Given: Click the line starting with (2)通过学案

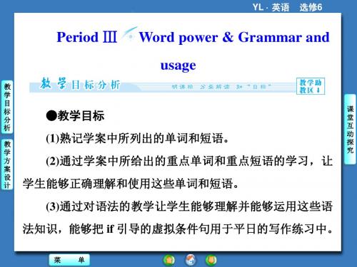Looking at the screenshot, I should [189, 161].
